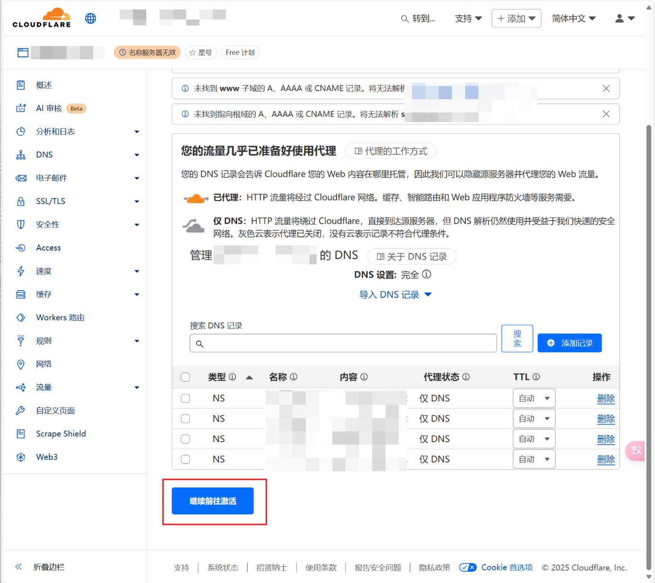Viewport: 655px width, 583px height.
Task: Dismiss the www subdomain warning notice
Action: 606,88
